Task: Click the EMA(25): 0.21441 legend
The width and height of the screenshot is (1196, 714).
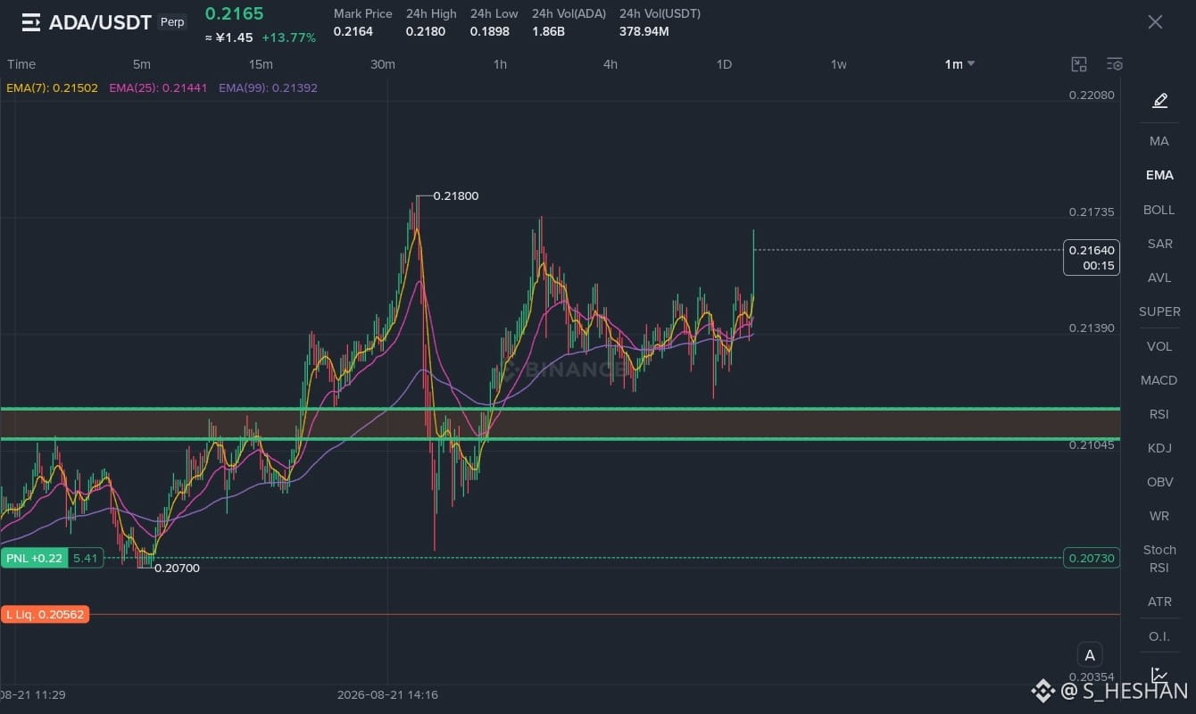Action: click(158, 88)
